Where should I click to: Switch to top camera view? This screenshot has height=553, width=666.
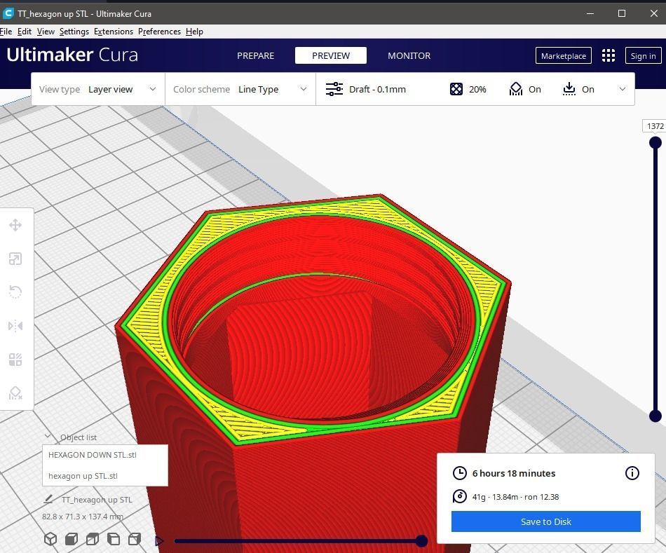coord(93,539)
